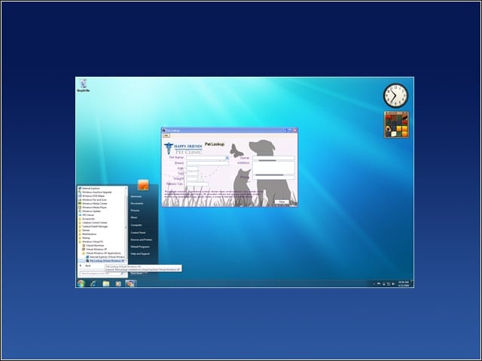Minimize the Pet Lookup window
Viewport: 482px width, 361px height.
pyautogui.click(x=285, y=130)
